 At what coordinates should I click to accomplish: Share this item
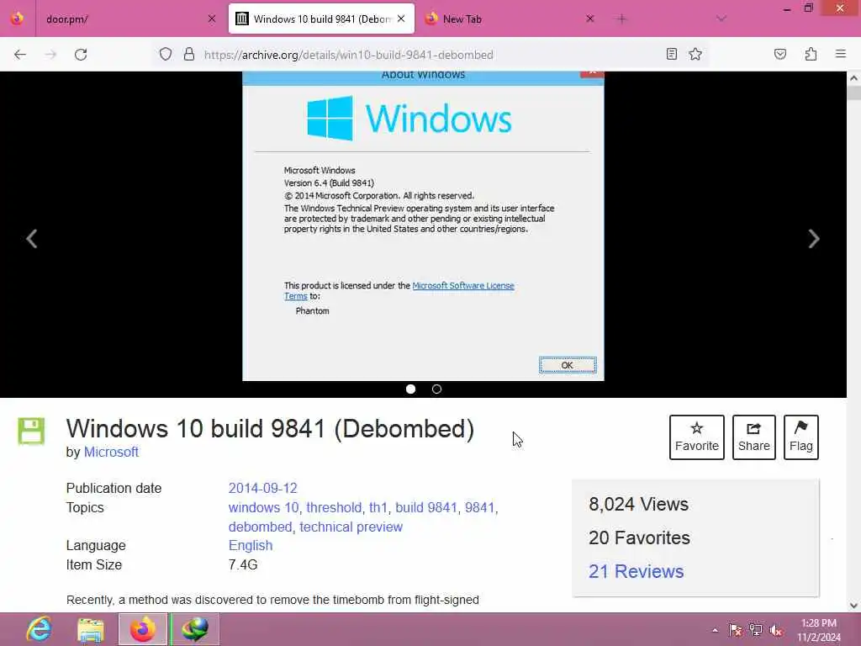click(x=753, y=437)
